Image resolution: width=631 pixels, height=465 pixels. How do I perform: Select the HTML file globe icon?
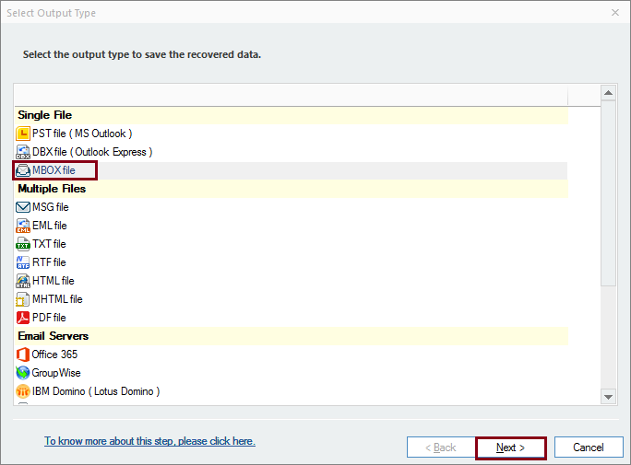pos(23,281)
